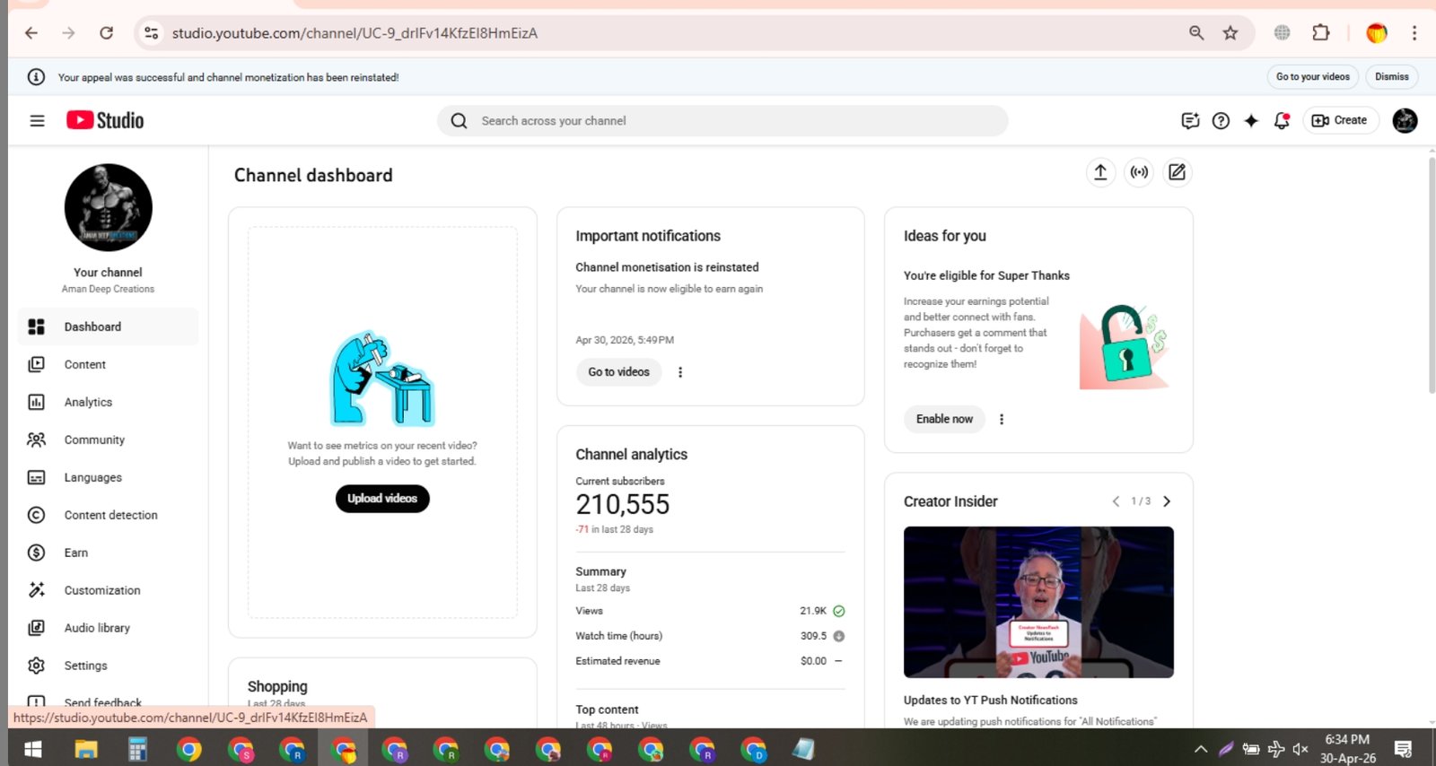Click the help question mark icon

click(1221, 121)
